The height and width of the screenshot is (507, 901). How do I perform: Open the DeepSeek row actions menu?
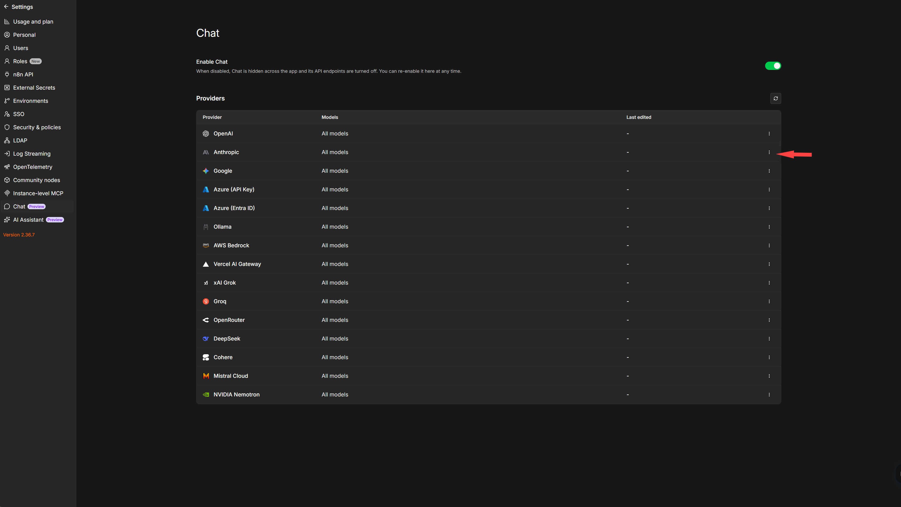tap(769, 339)
